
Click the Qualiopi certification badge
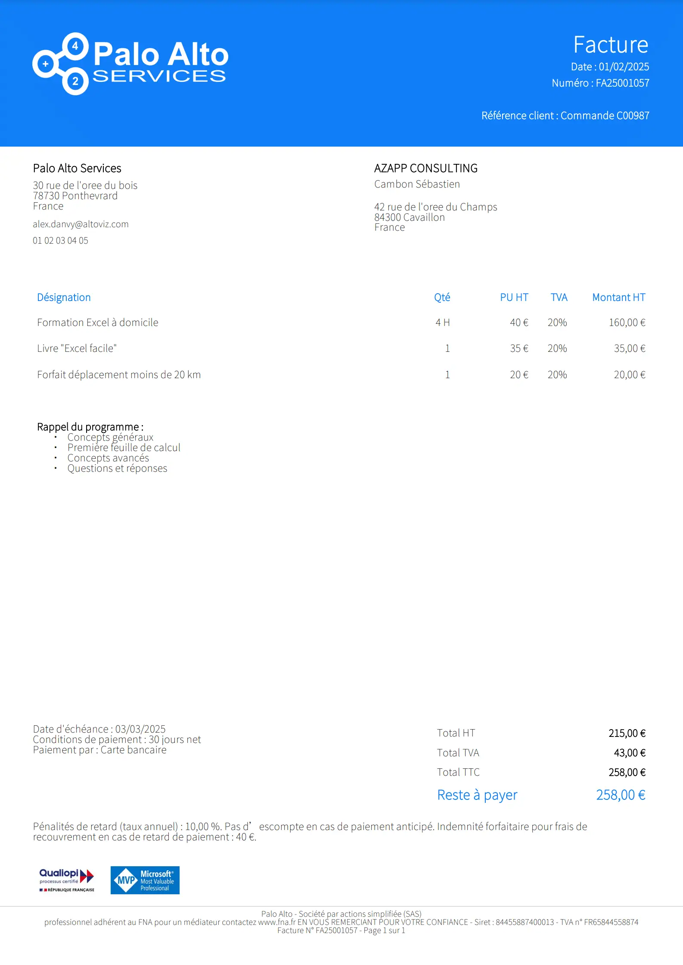click(67, 880)
